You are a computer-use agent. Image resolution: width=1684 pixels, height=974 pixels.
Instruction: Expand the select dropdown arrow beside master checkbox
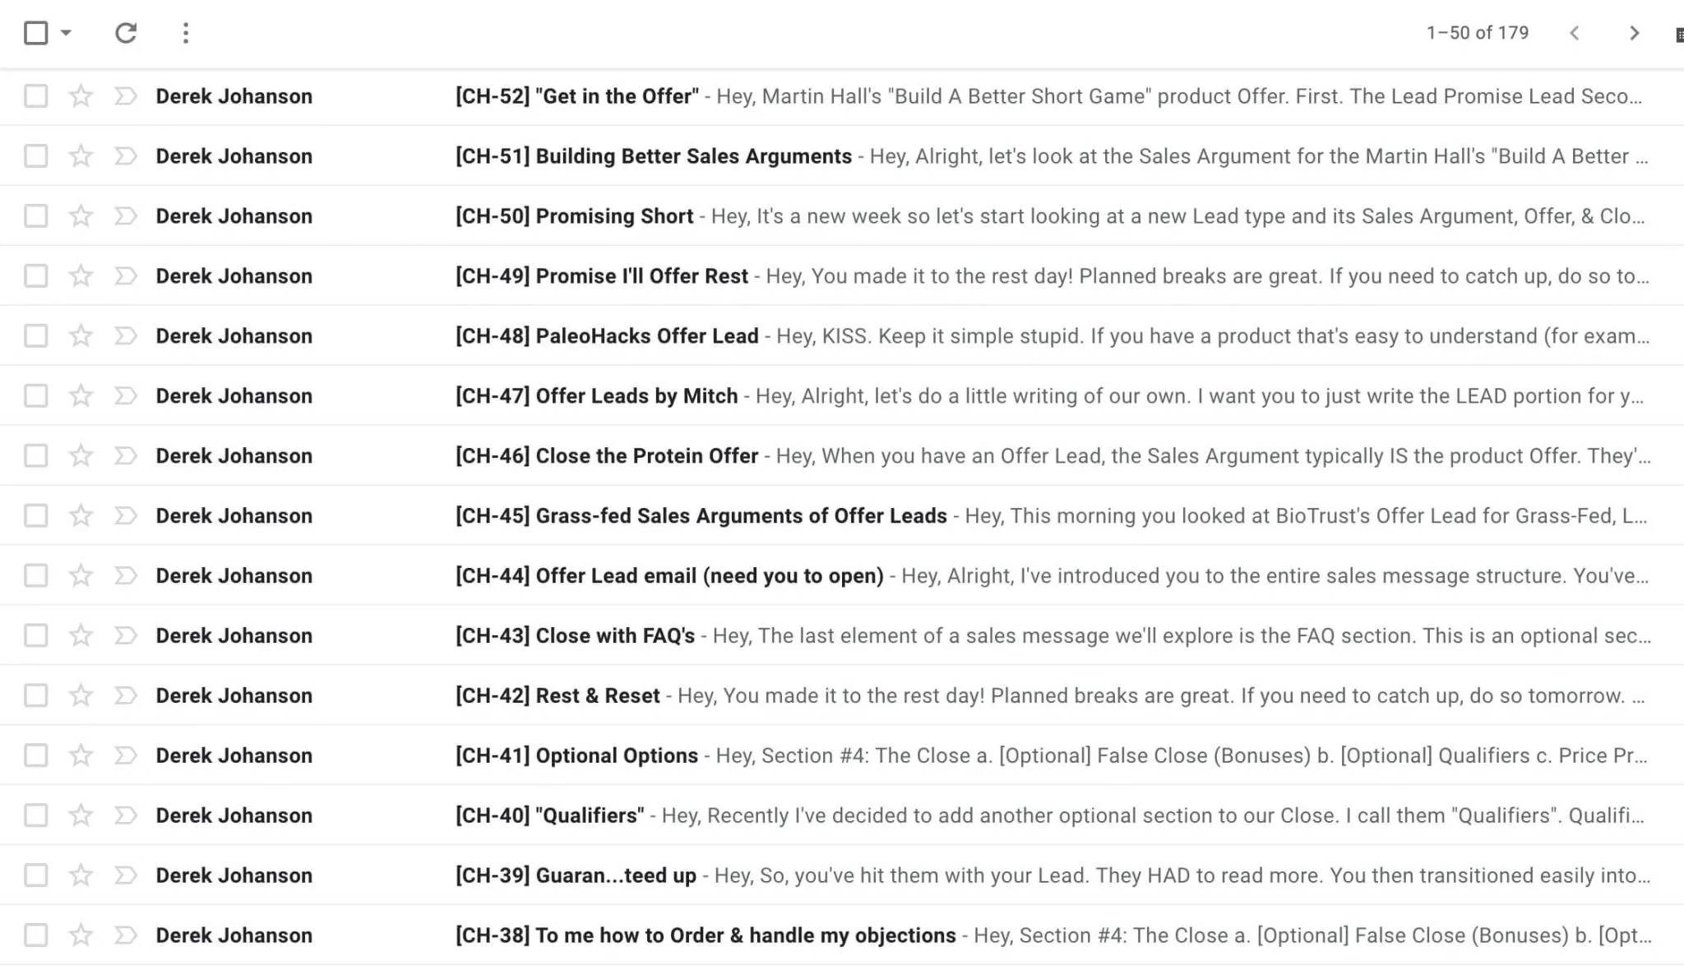click(x=66, y=33)
